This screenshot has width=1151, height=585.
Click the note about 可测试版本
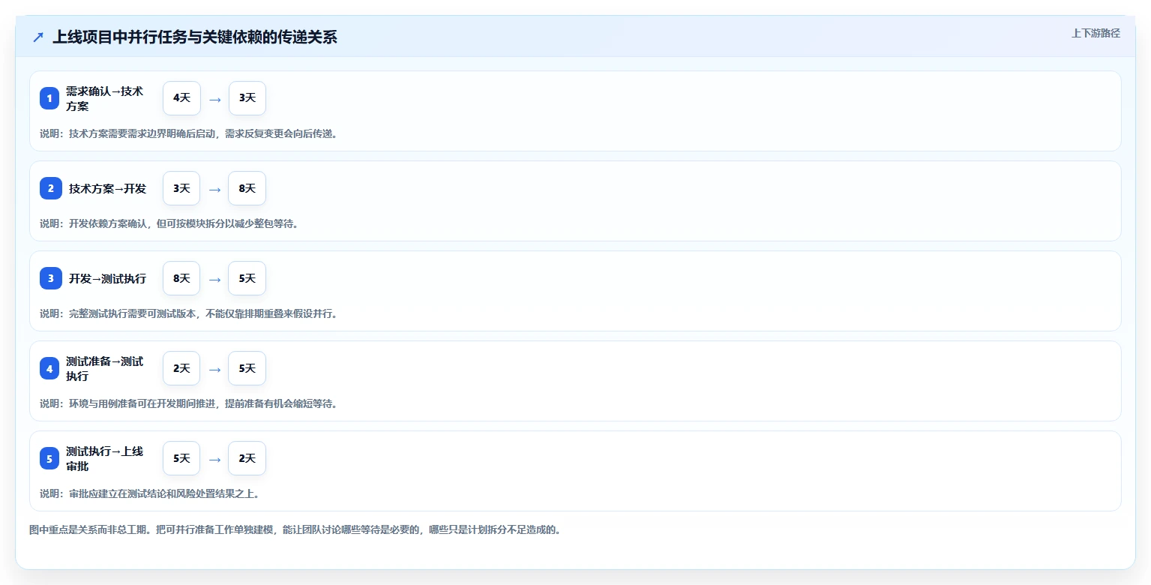(x=188, y=313)
